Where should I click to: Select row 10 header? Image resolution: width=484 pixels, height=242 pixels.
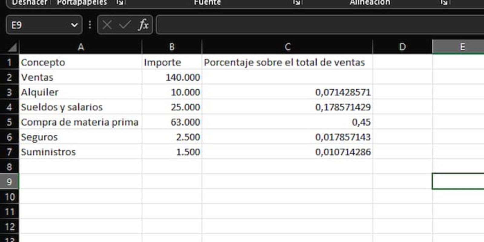9,197
